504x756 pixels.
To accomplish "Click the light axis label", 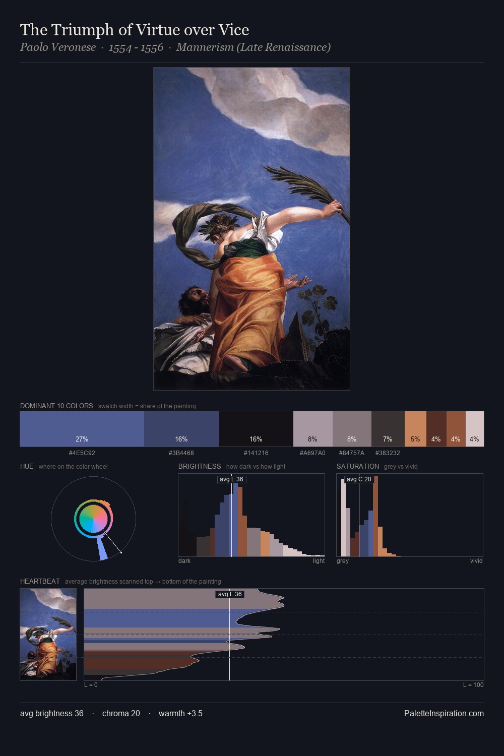I will point(319,561).
